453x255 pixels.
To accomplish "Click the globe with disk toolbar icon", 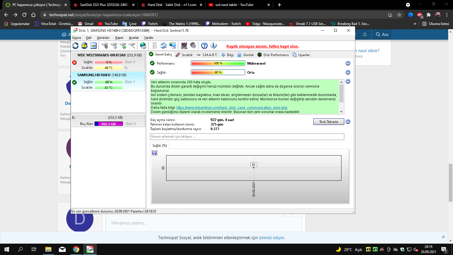I will [143, 46].
